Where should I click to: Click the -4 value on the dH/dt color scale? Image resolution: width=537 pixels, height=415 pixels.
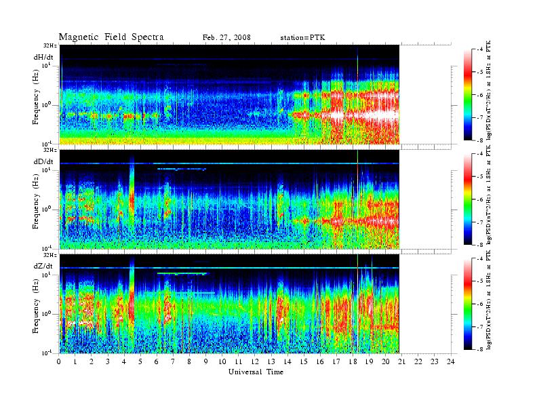pos(480,50)
